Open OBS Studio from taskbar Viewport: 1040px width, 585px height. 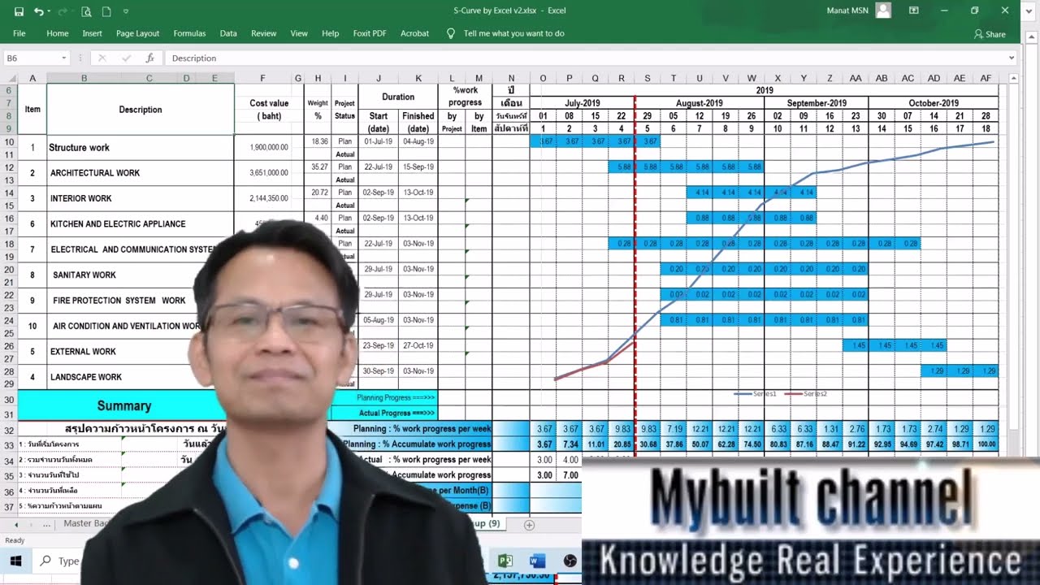click(x=570, y=561)
